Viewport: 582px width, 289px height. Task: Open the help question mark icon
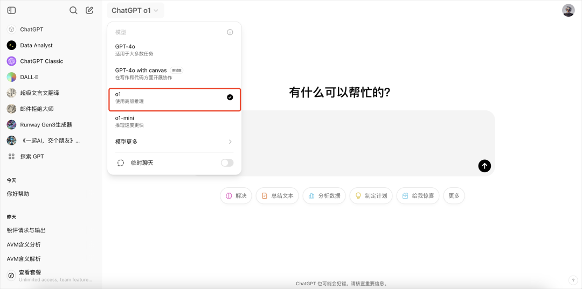pyautogui.click(x=572, y=280)
